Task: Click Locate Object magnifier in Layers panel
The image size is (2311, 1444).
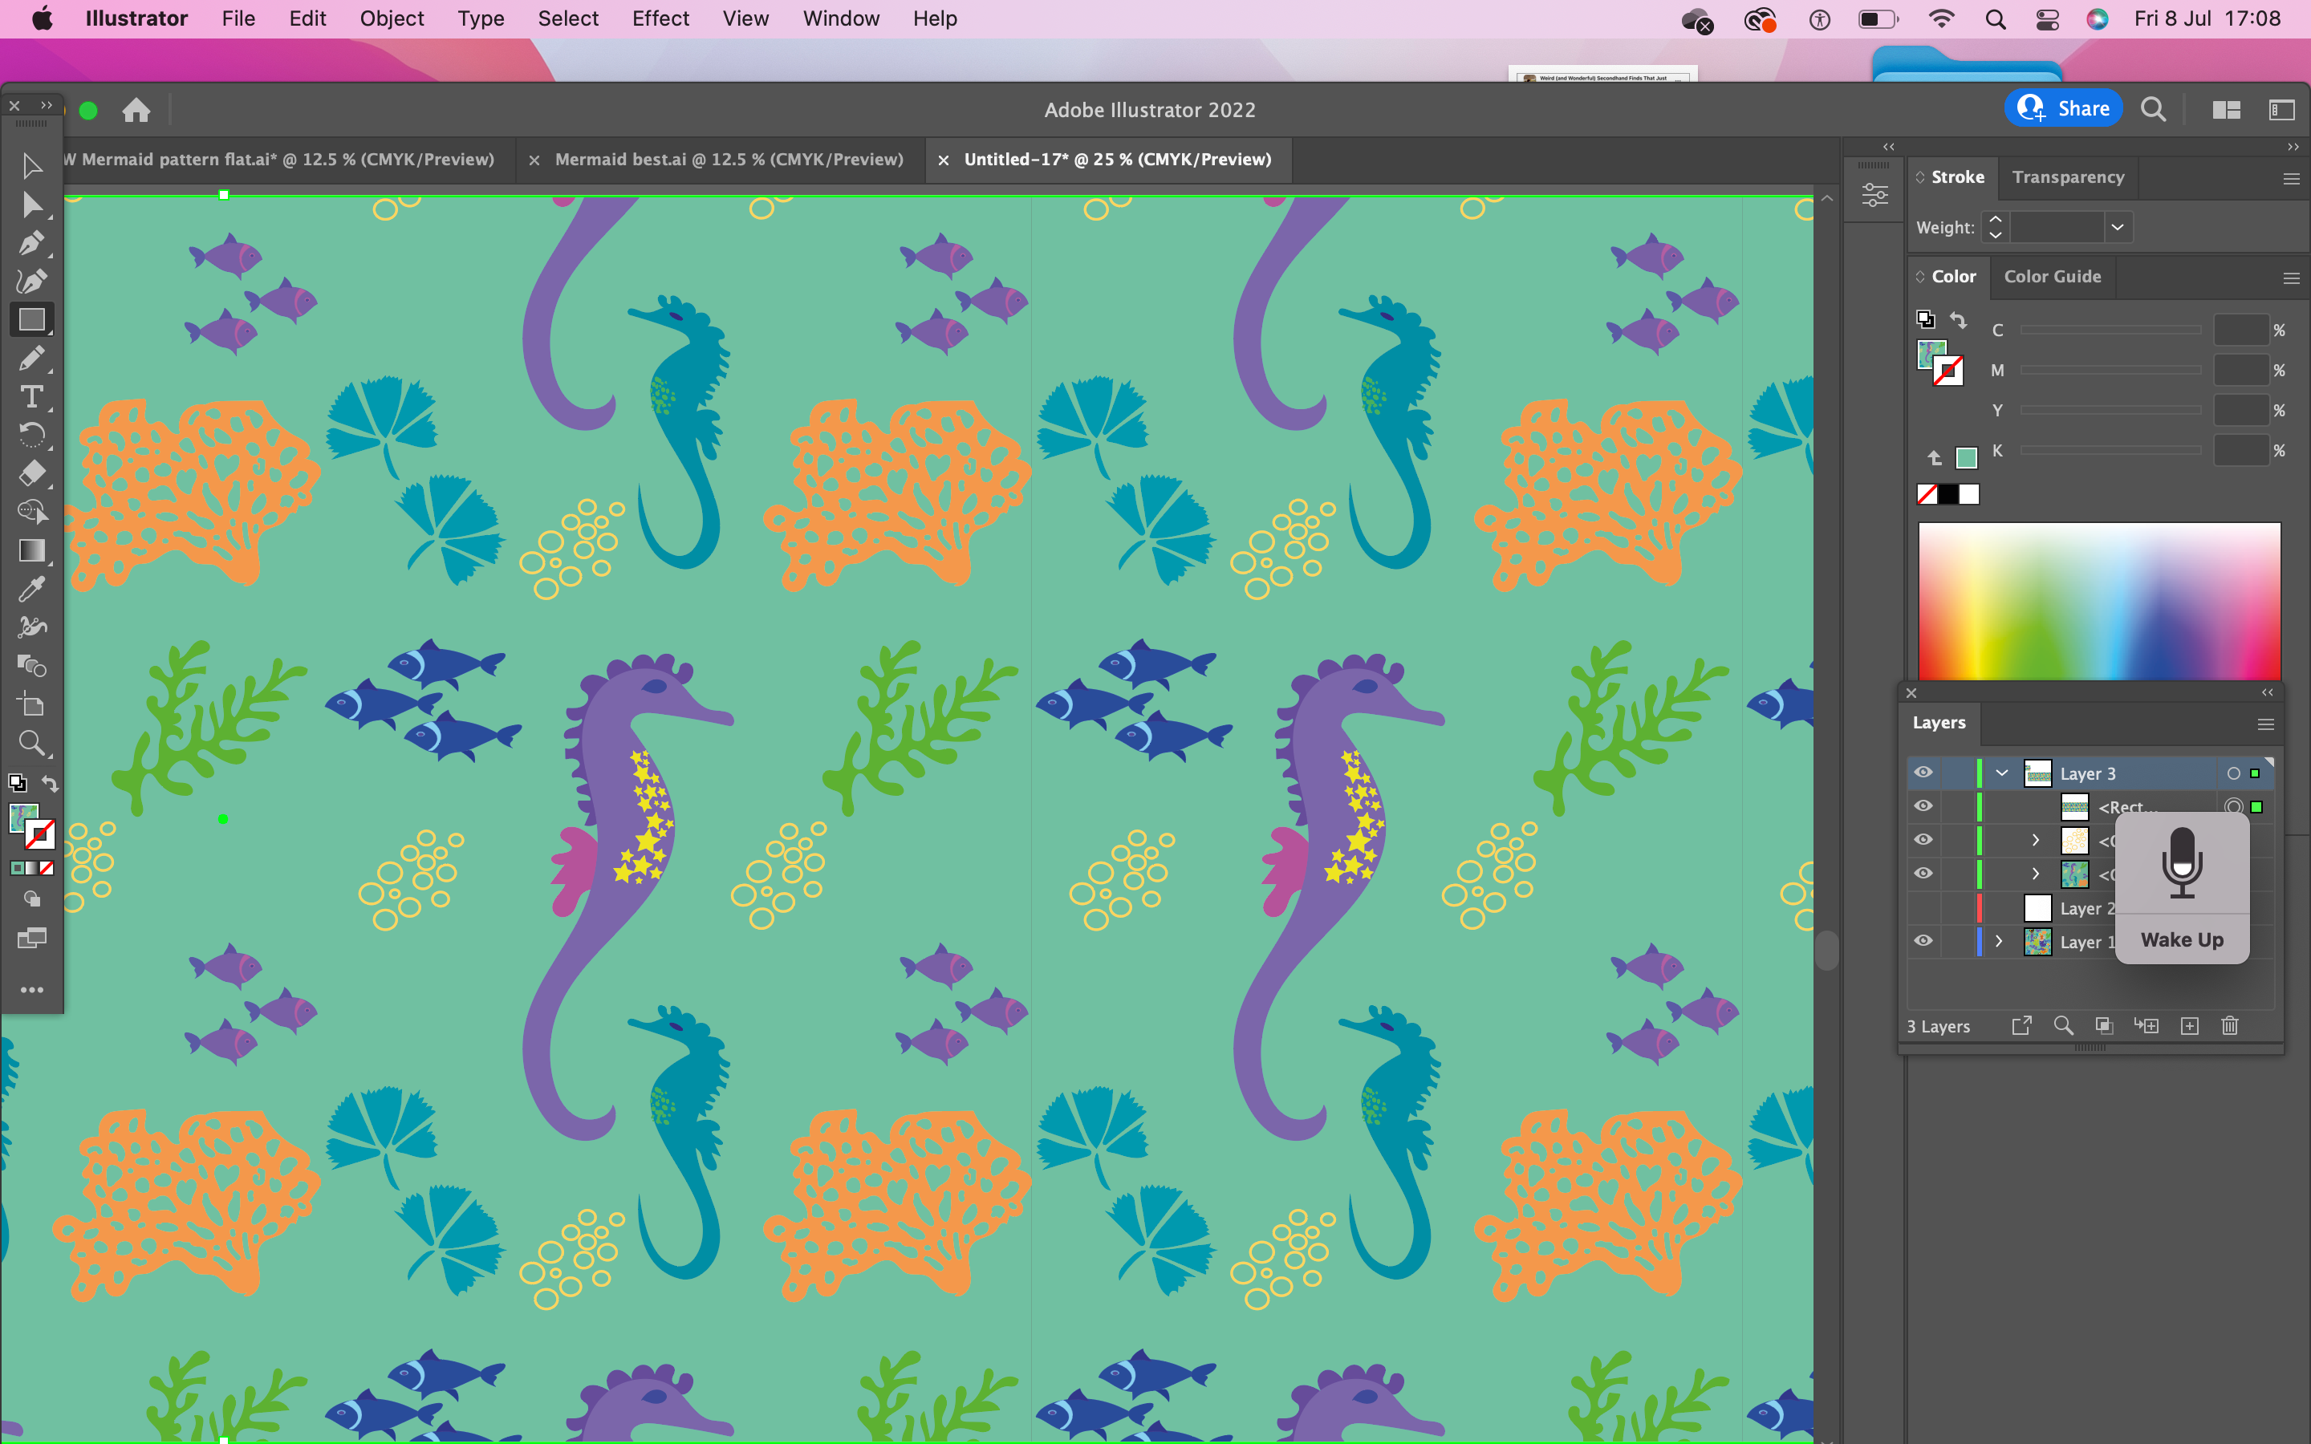Action: pyautogui.click(x=2063, y=1026)
